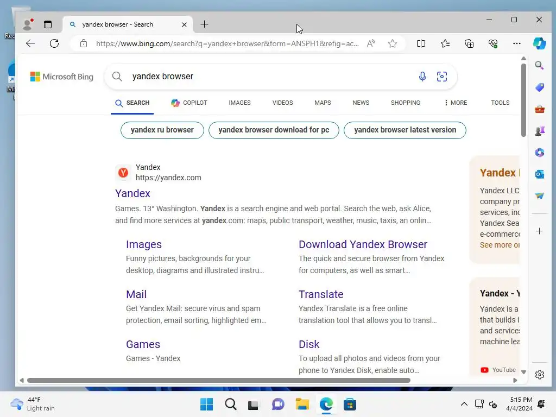
Task: Open split screen view
Action: coord(421,43)
